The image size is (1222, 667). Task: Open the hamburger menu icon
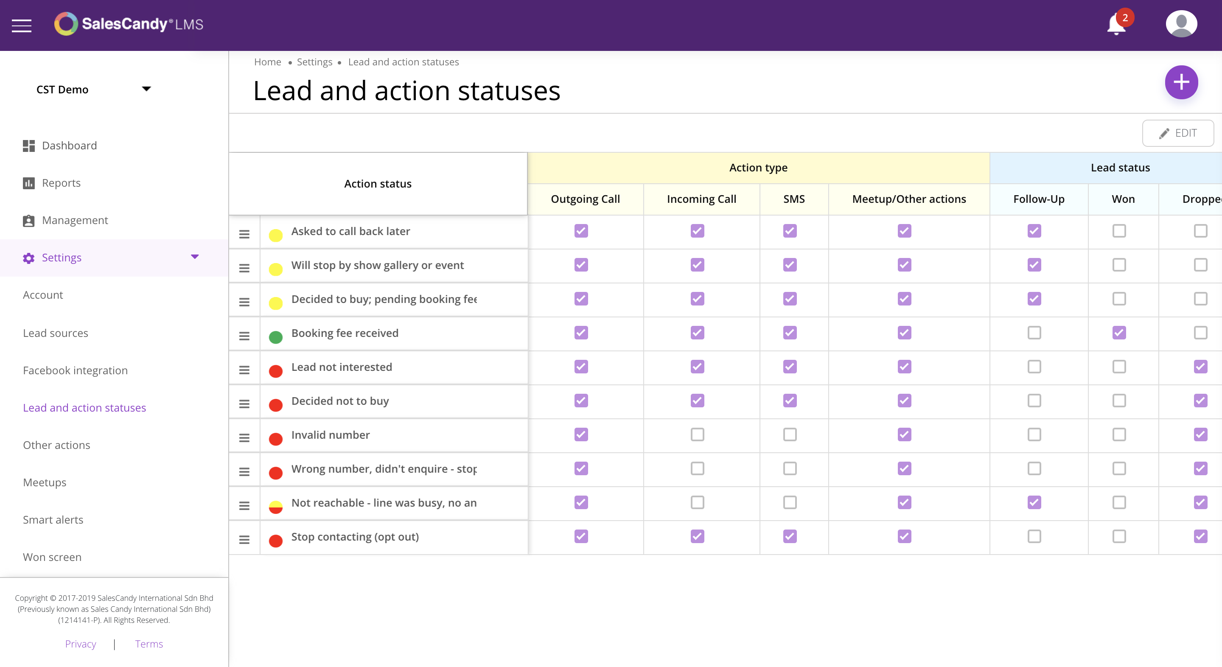pyautogui.click(x=21, y=25)
